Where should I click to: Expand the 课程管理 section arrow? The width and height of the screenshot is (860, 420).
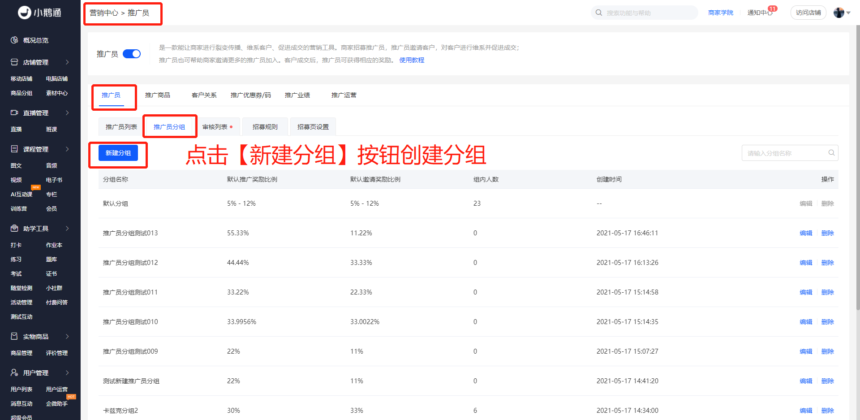[67, 149]
